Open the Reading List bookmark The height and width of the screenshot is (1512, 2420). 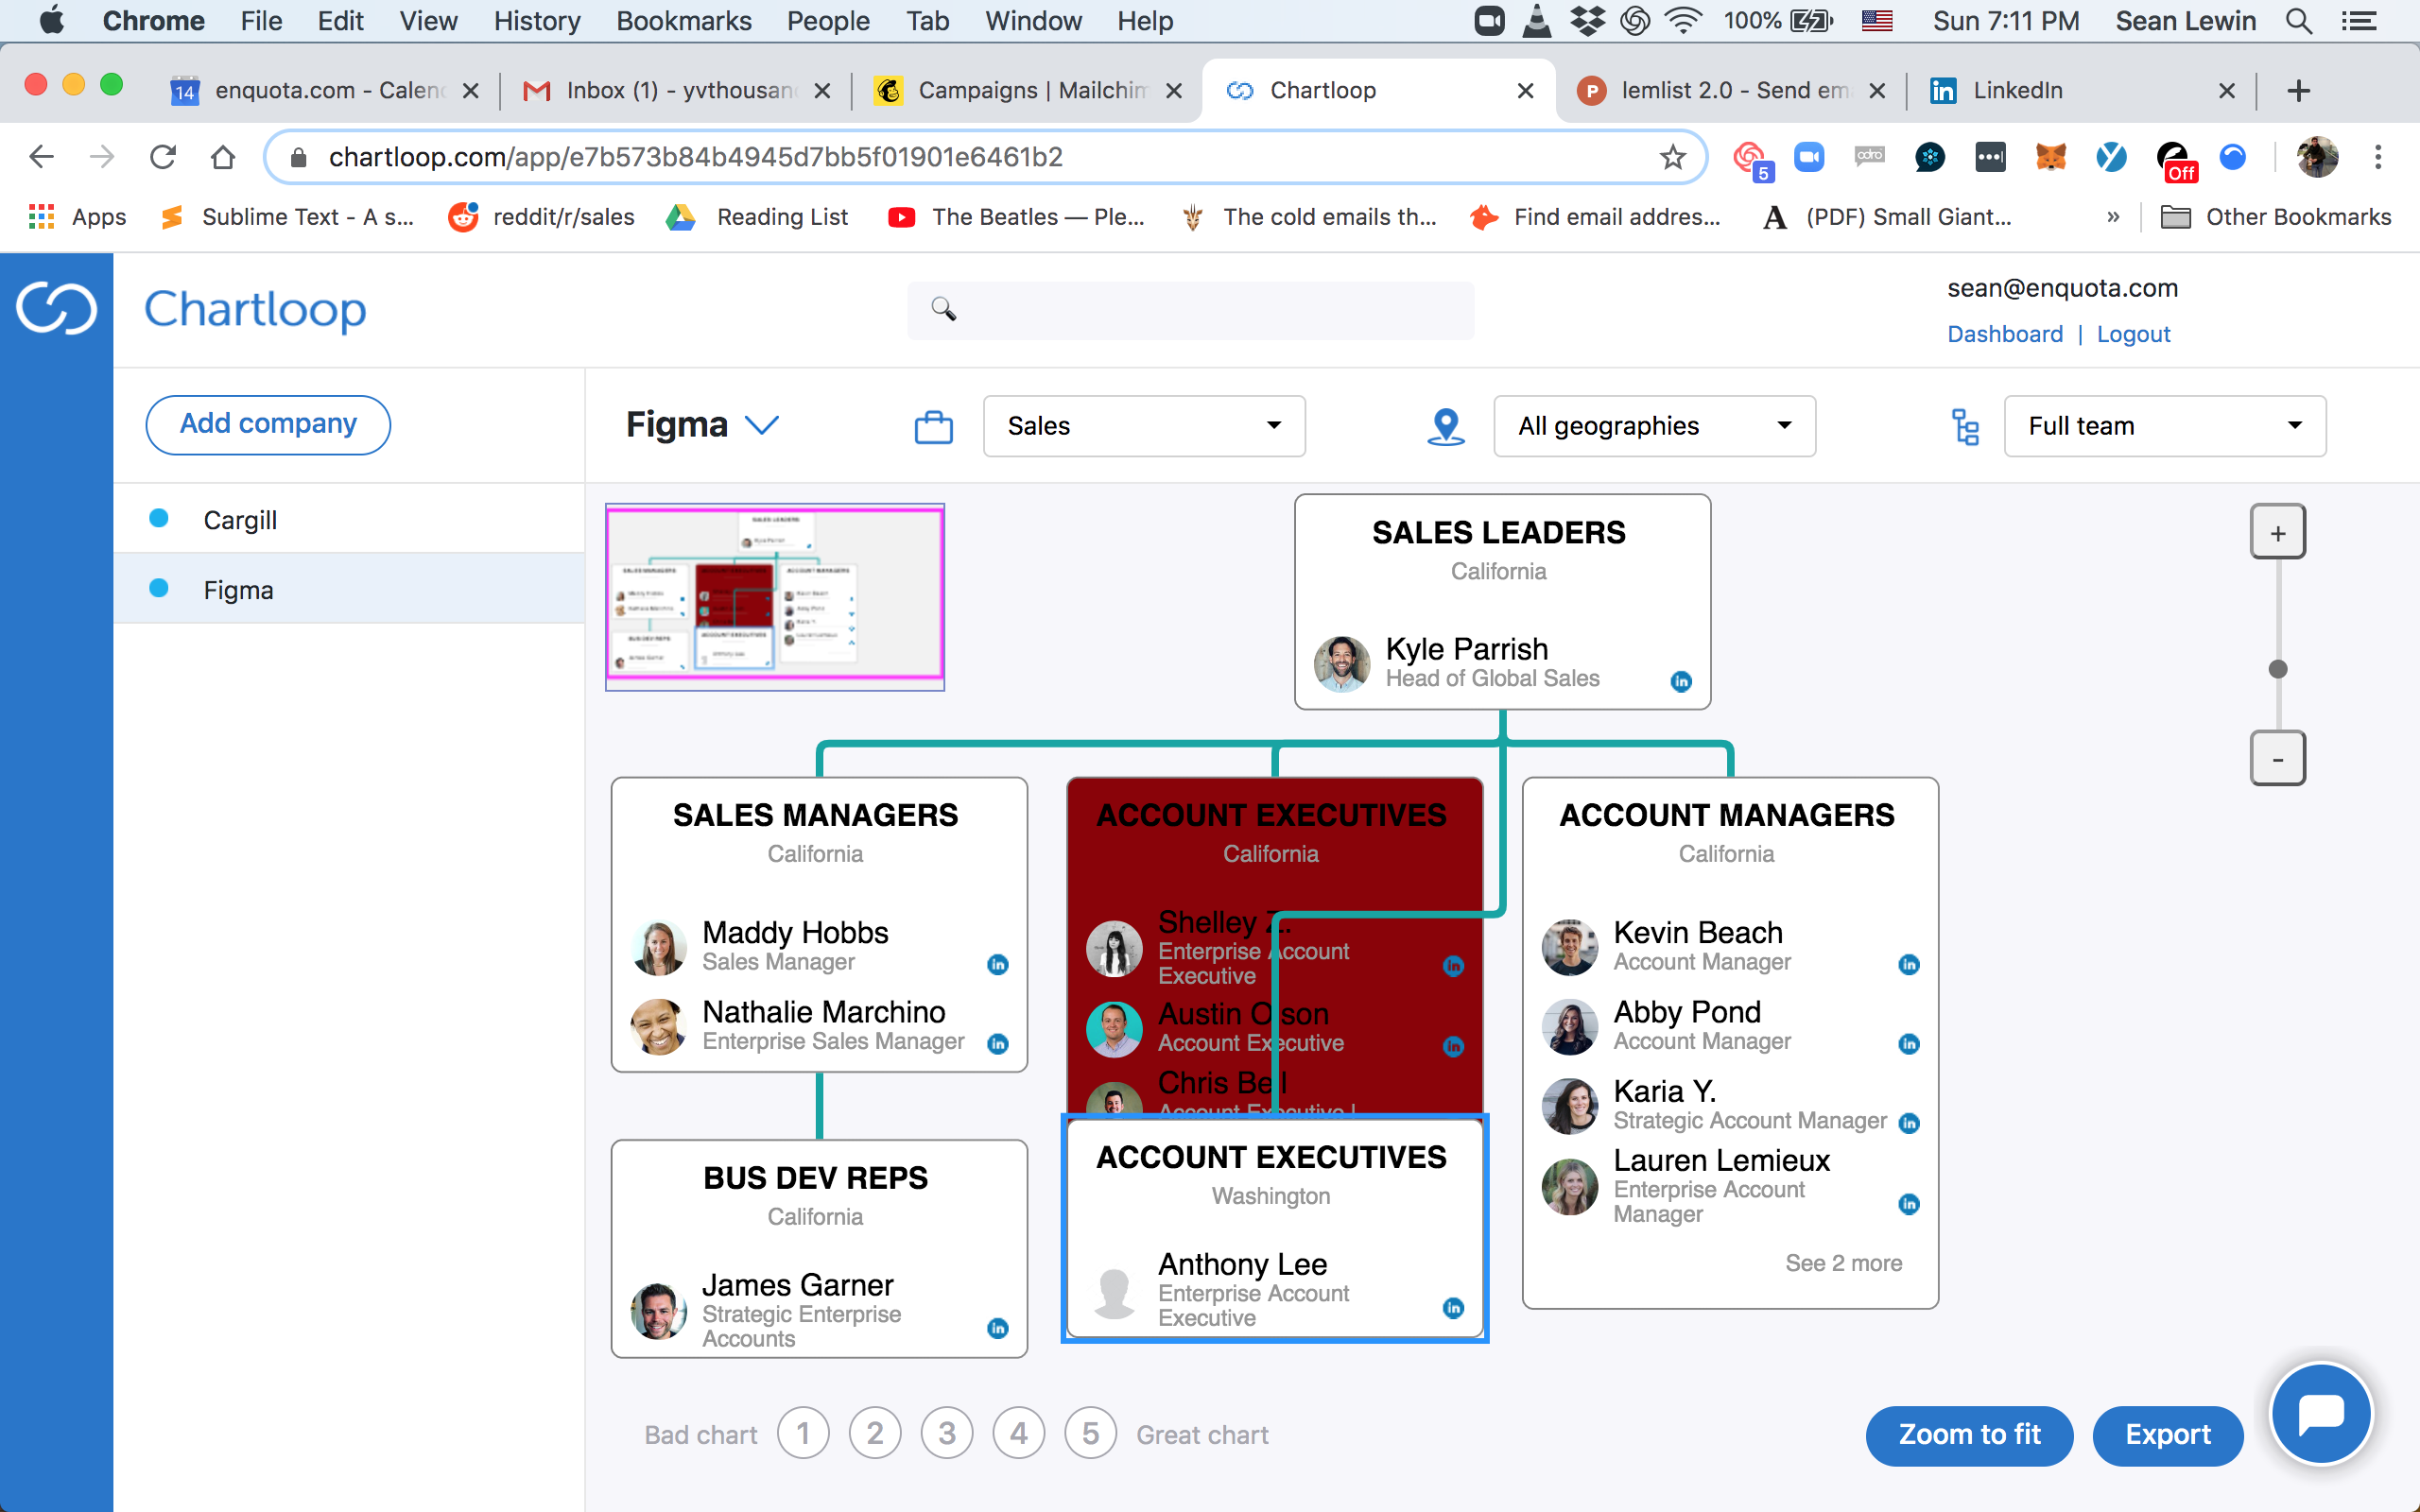757,217
